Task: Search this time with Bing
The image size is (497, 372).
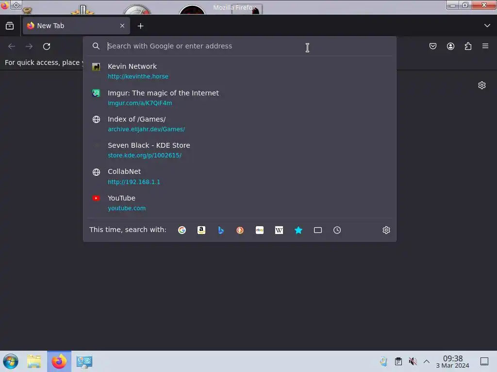Action: (221, 230)
